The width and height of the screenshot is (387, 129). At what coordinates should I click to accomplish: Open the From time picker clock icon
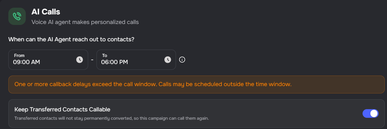79,60
